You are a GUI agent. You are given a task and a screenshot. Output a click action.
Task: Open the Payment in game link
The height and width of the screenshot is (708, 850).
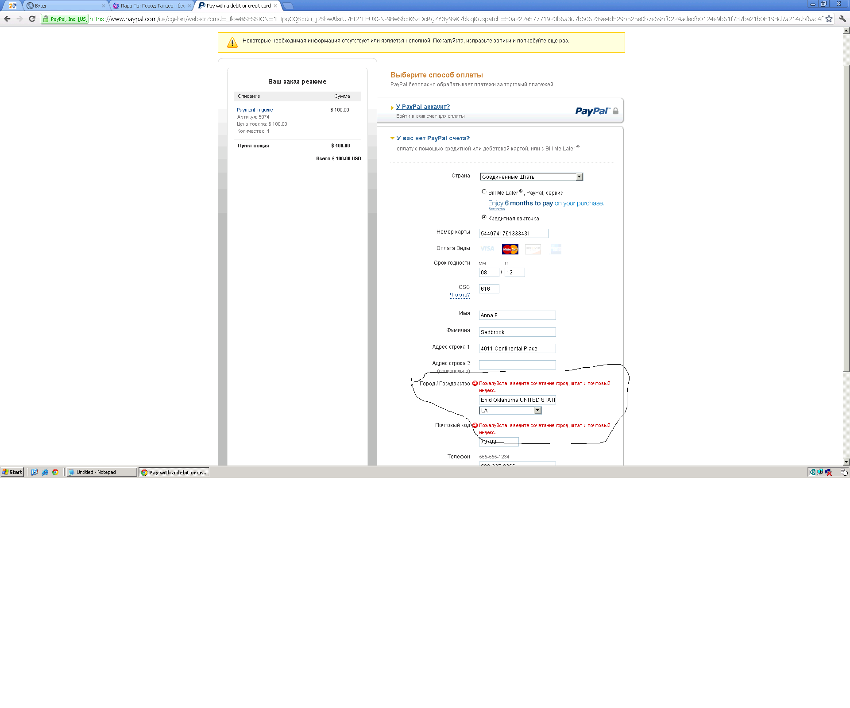255,110
